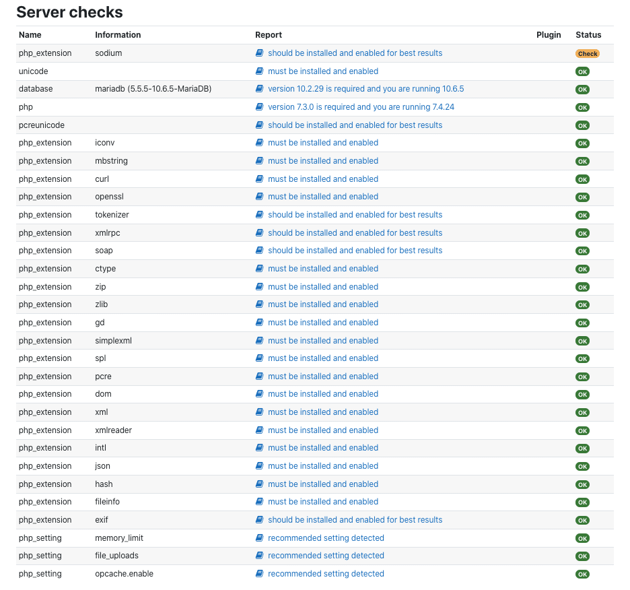This screenshot has height=590, width=630.
Task: Click the OK badge in the xmlreader row
Action: [582, 431]
